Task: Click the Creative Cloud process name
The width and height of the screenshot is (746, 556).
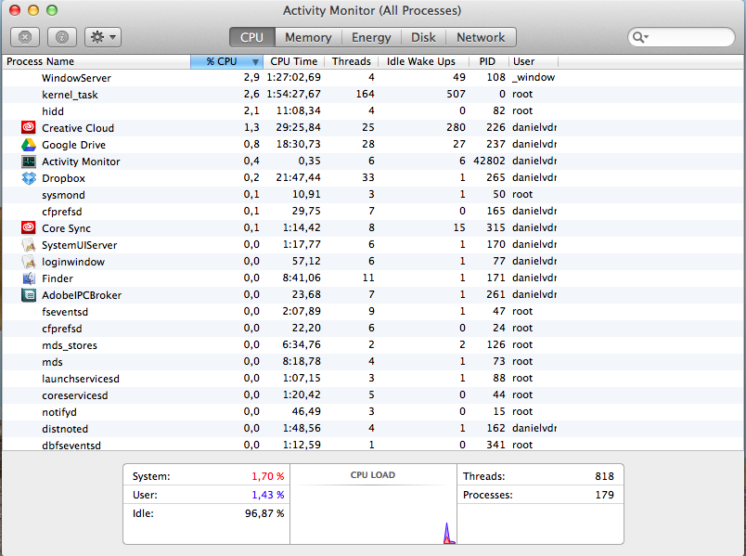Action: [x=78, y=128]
